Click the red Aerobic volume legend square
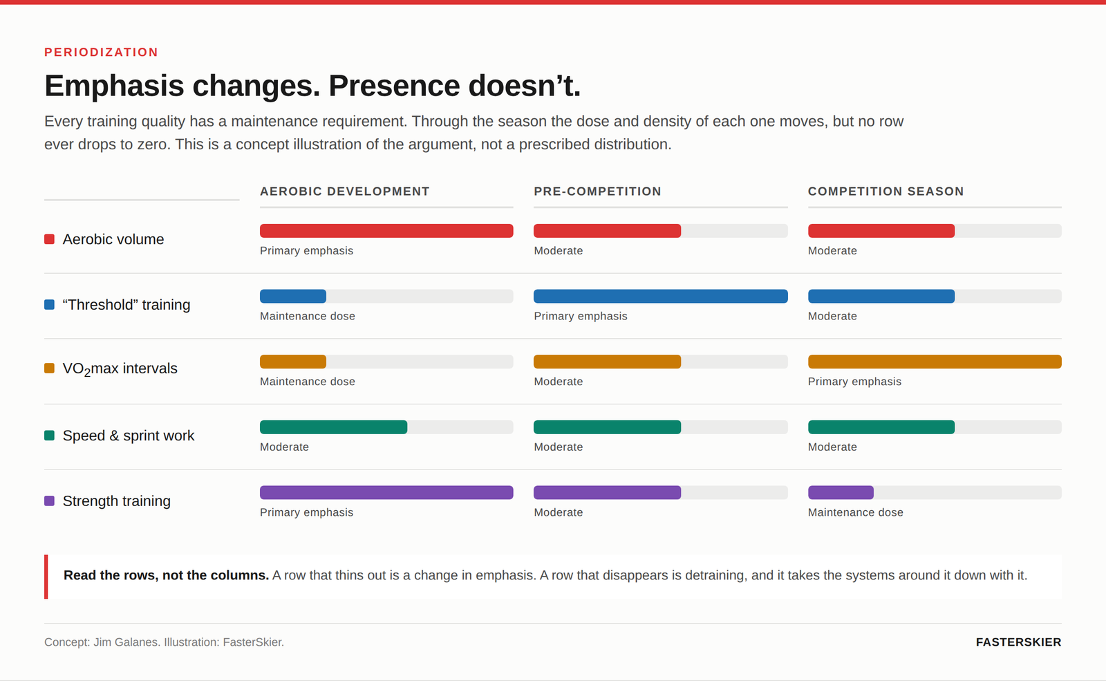Viewport: 1106px width, 681px height. (x=49, y=239)
